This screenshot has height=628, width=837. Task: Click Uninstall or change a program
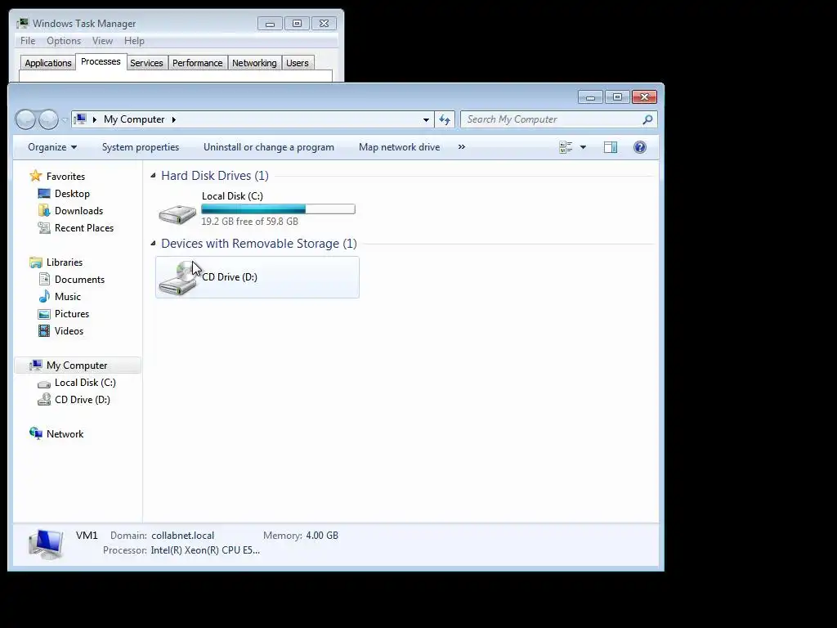268,147
